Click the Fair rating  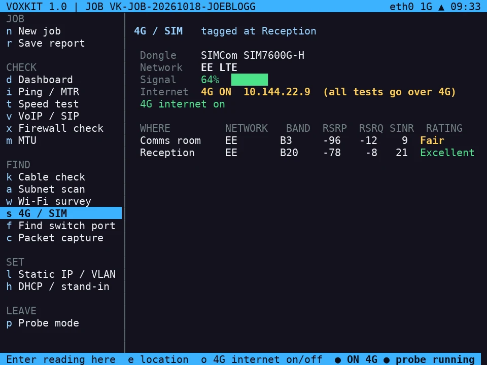click(x=432, y=140)
